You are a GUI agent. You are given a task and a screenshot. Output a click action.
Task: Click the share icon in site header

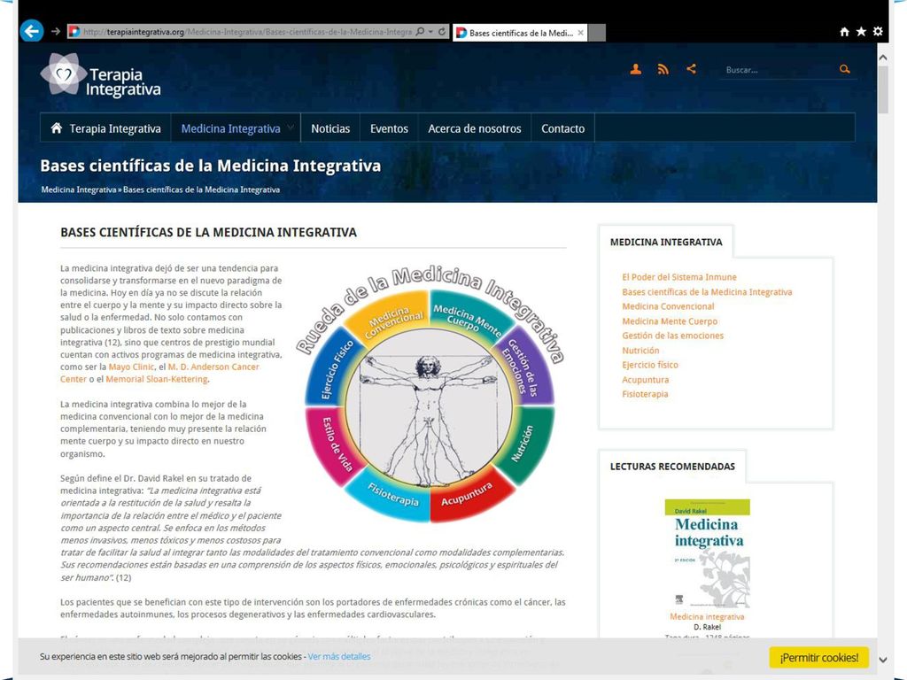coord(691,69)
